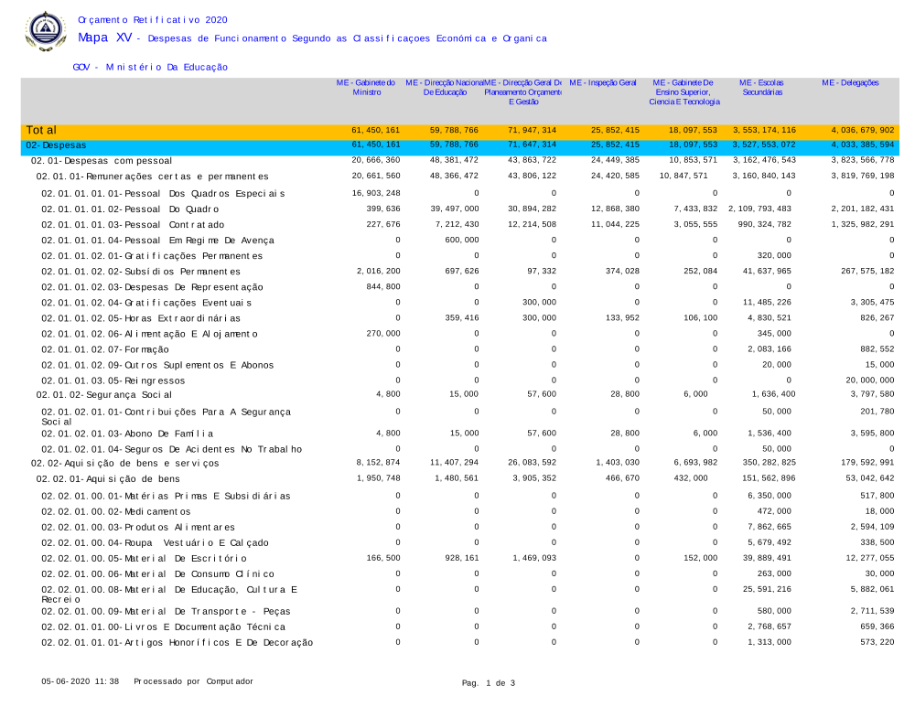The image size is (915, 707).
Task: Click the GOV - Ministério Da Educação label
Action: coord(150,67)
